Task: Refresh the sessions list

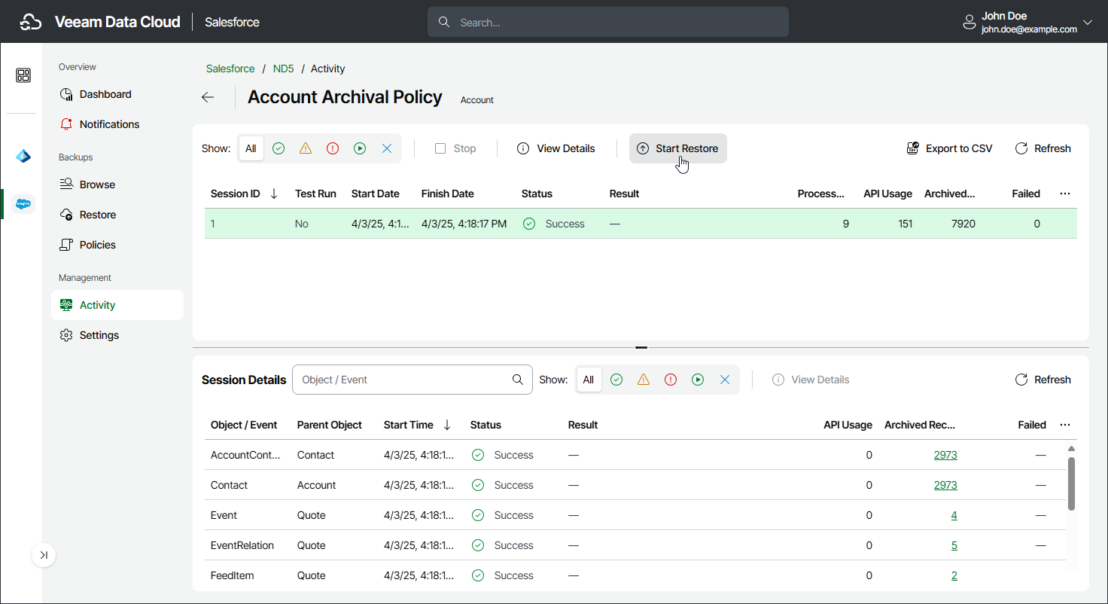Action: click(x=1043, y=148)
